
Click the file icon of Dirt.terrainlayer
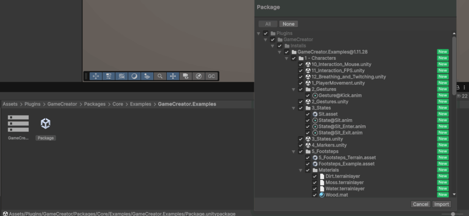(x=322, y=176)
